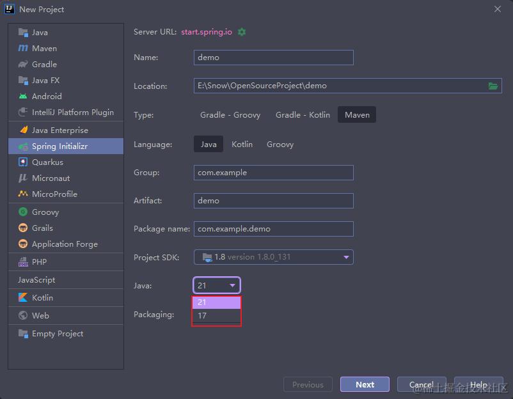Click into the Artifact field
This screenshot has height=399, width=513.
click(x=274, y=201)
